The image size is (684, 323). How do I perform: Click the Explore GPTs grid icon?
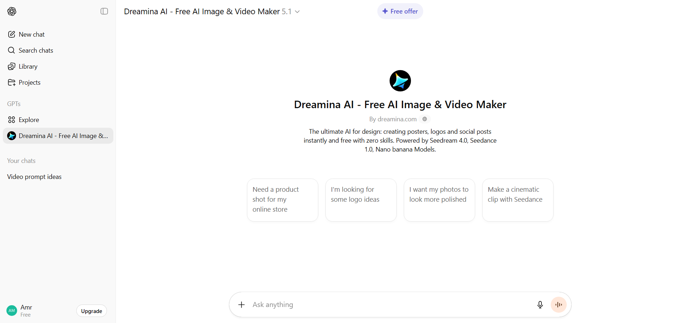pos(11,120)
